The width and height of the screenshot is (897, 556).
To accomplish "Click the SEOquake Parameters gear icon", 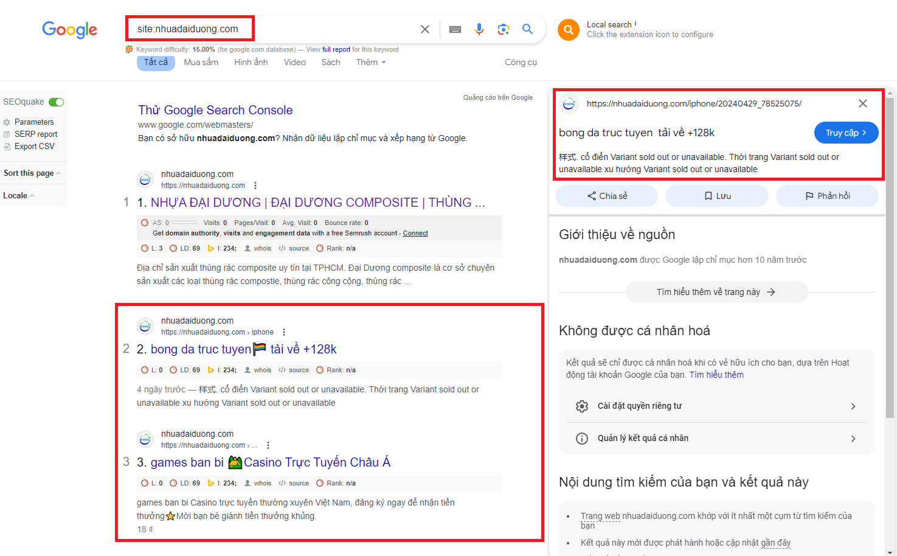I will 7,122.
